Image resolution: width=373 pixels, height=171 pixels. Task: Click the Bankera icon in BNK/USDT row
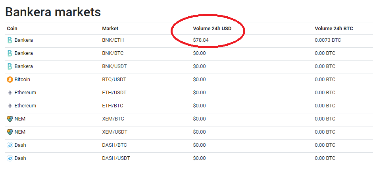pos(10,66)
